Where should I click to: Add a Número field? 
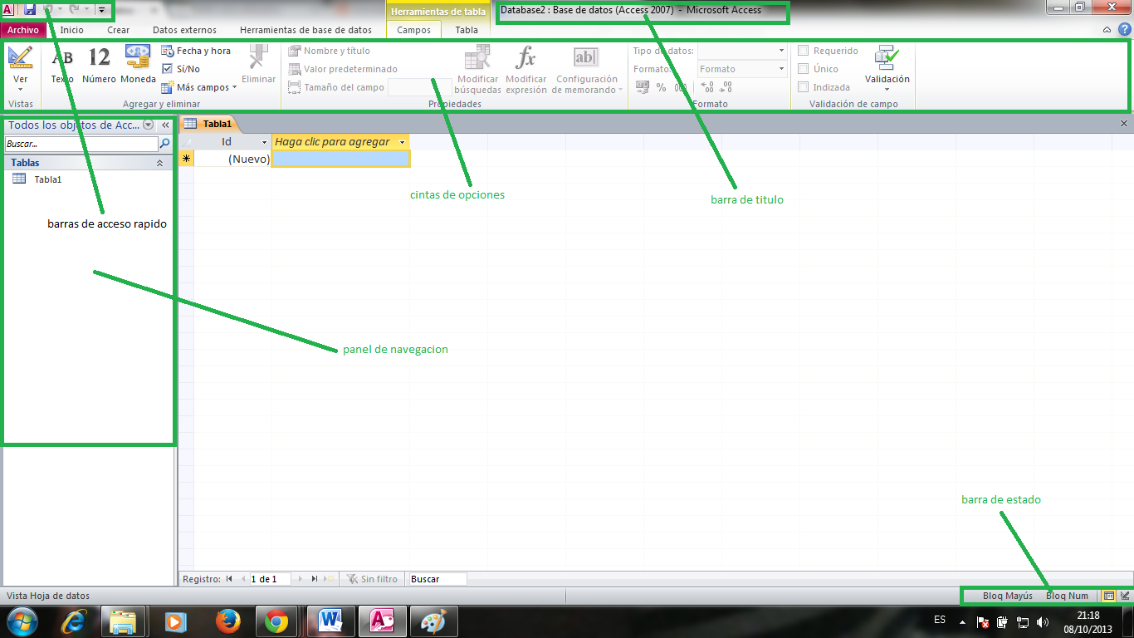99,65
